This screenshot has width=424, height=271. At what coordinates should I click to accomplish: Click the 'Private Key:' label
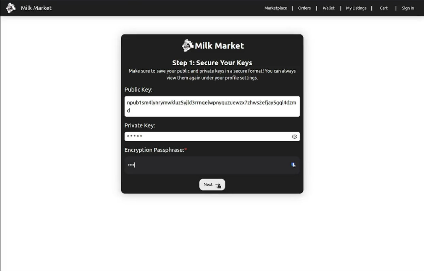point(139,125)
